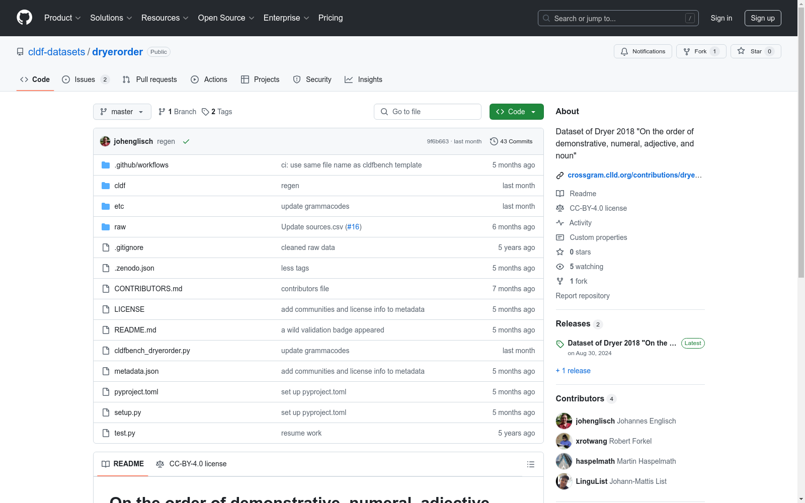805x503 pixels.
Task: Switch to the Actions tab
Action: point(209,79)
